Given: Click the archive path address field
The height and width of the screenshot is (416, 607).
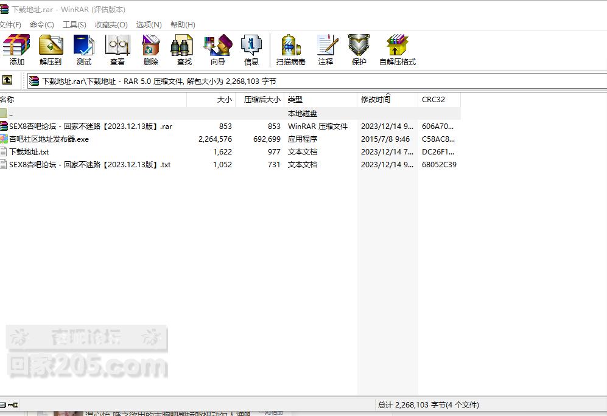Looking at the screenshot, I should (x=317, y=81).
